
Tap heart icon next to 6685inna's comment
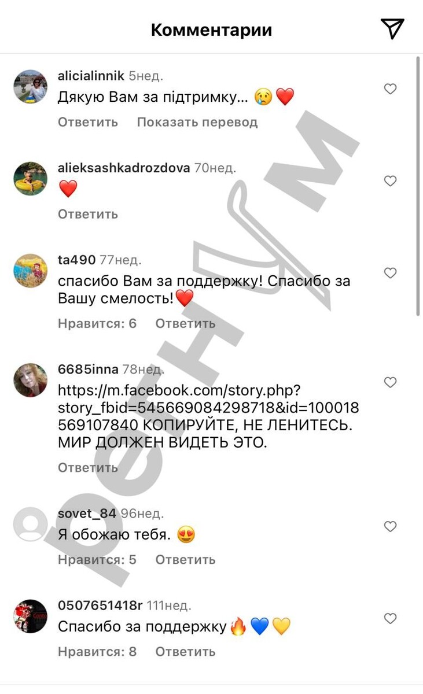pos(391,382)
